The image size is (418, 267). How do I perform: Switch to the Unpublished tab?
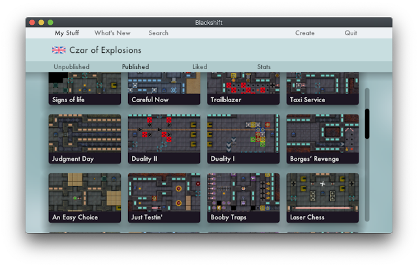[71, 66]
